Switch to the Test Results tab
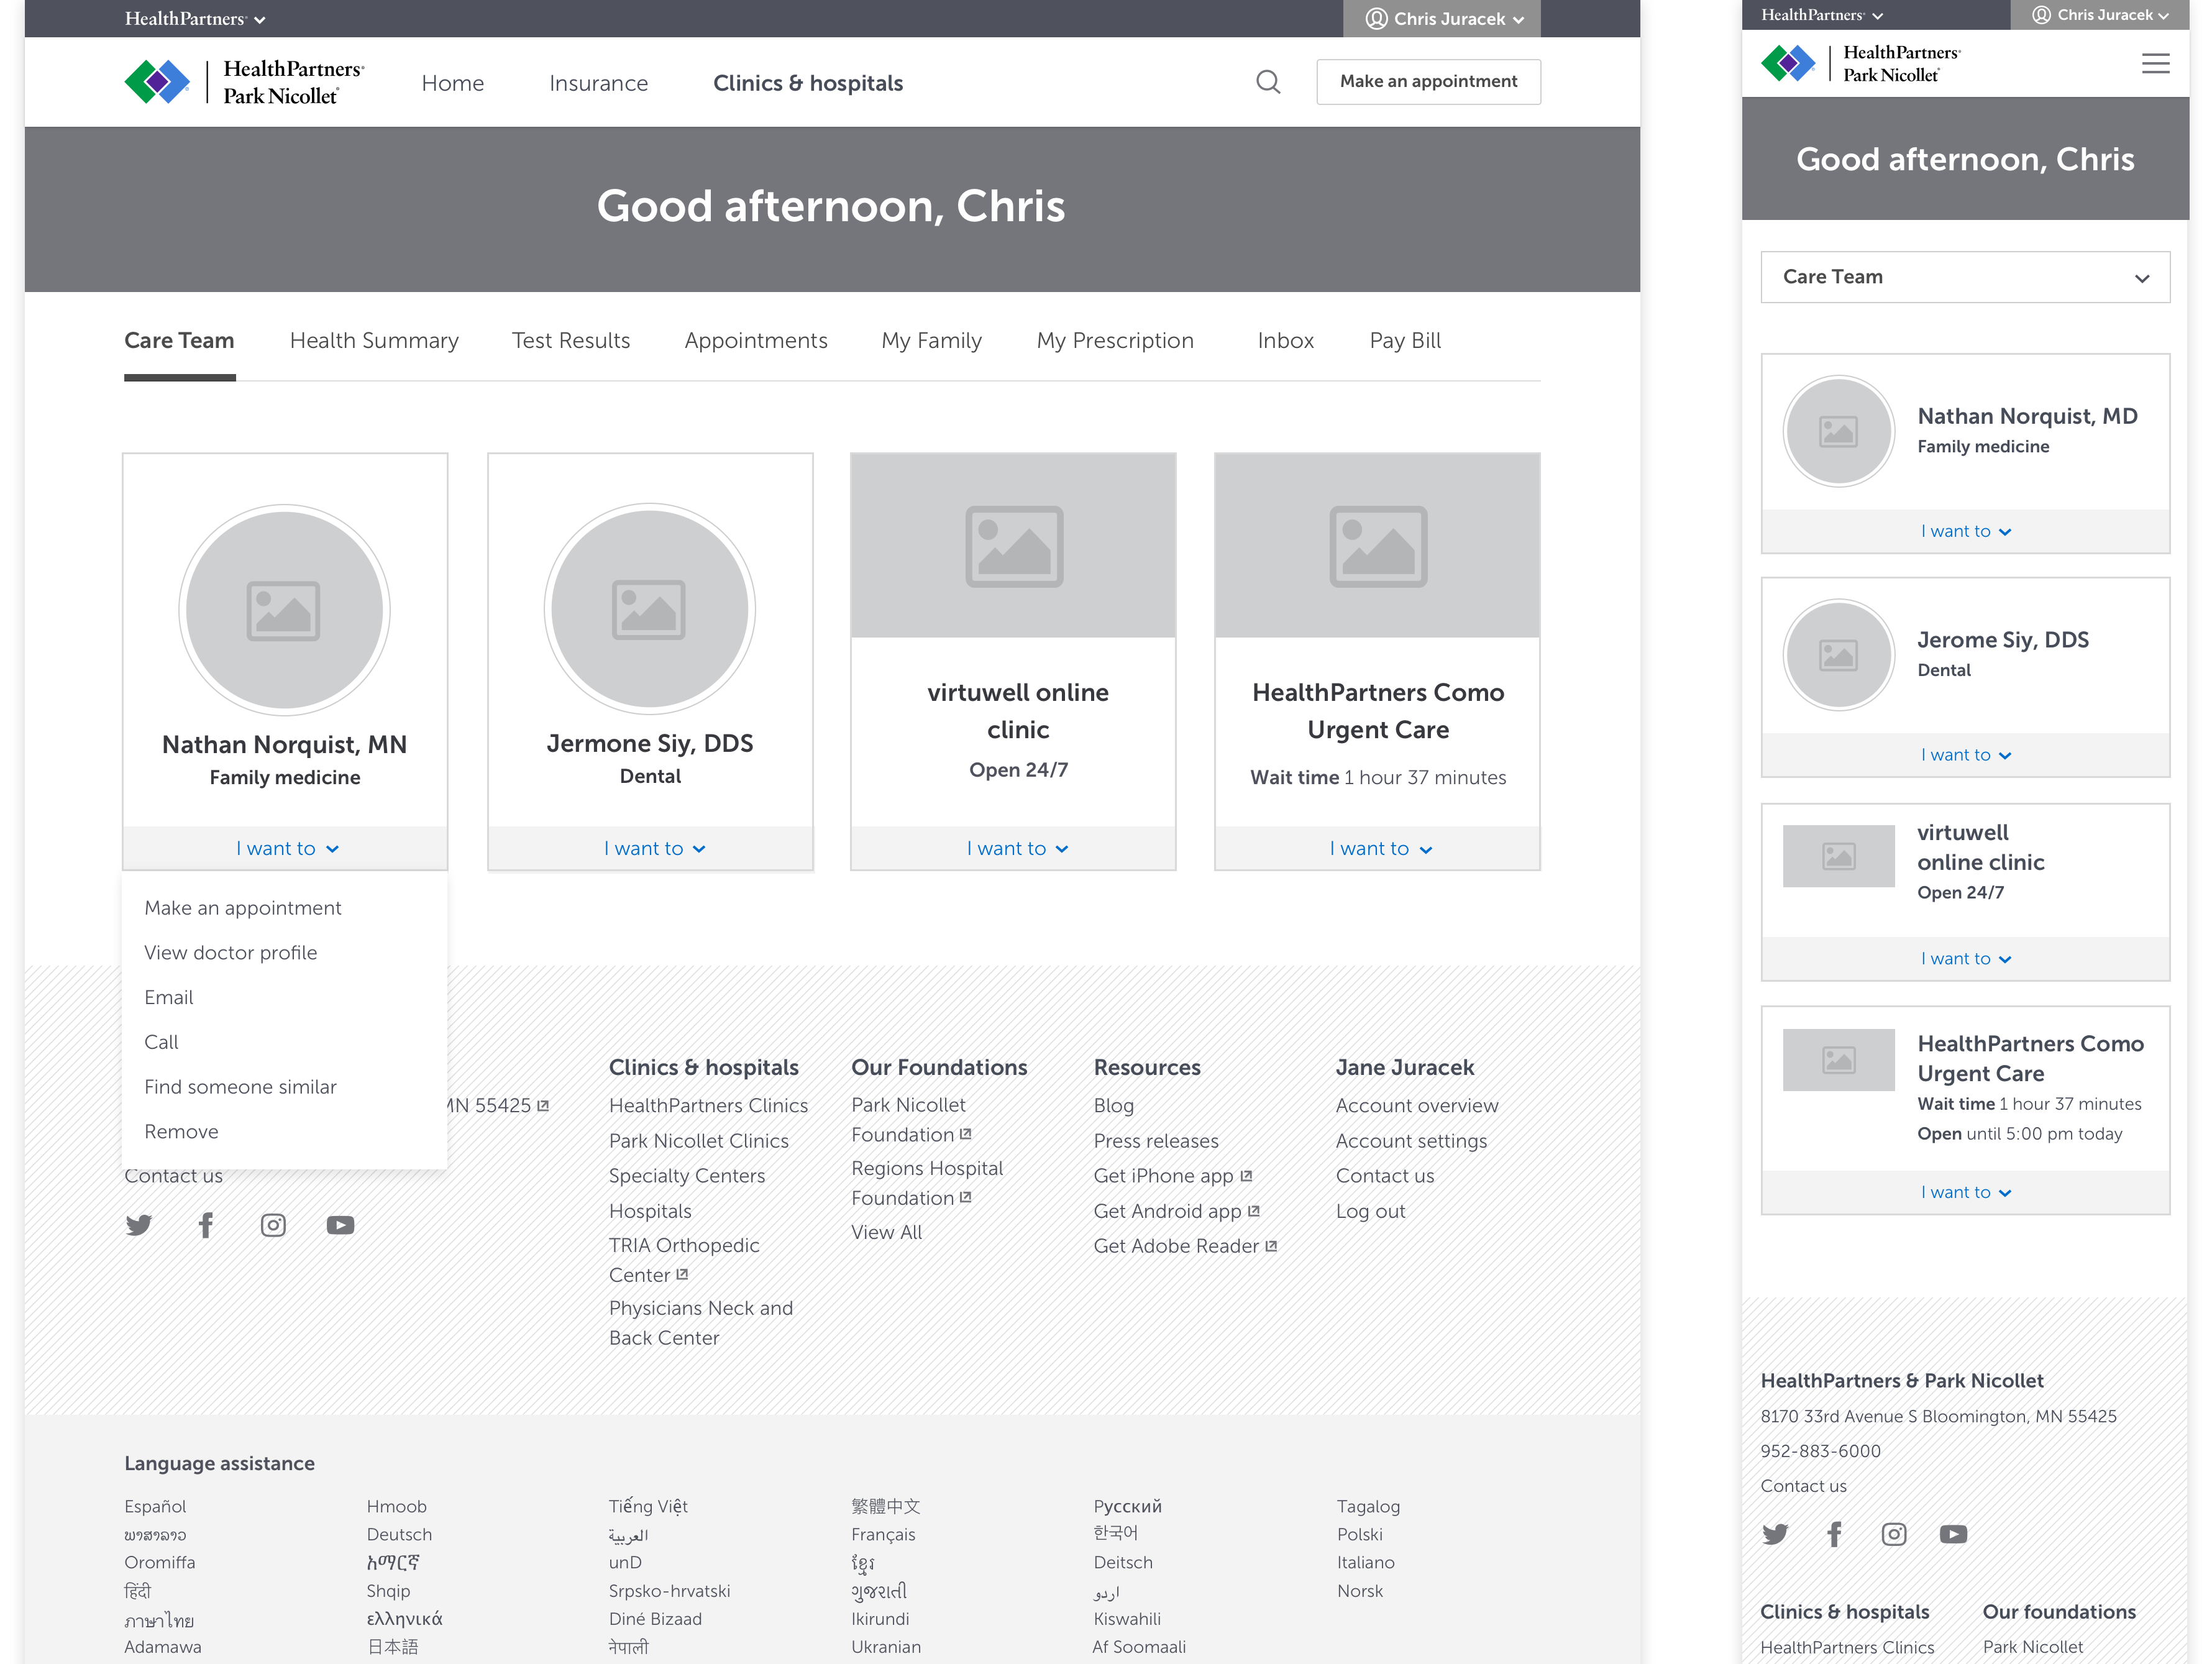The image size is (2212, 1664). pyautogui.click(x=570, y=341)
